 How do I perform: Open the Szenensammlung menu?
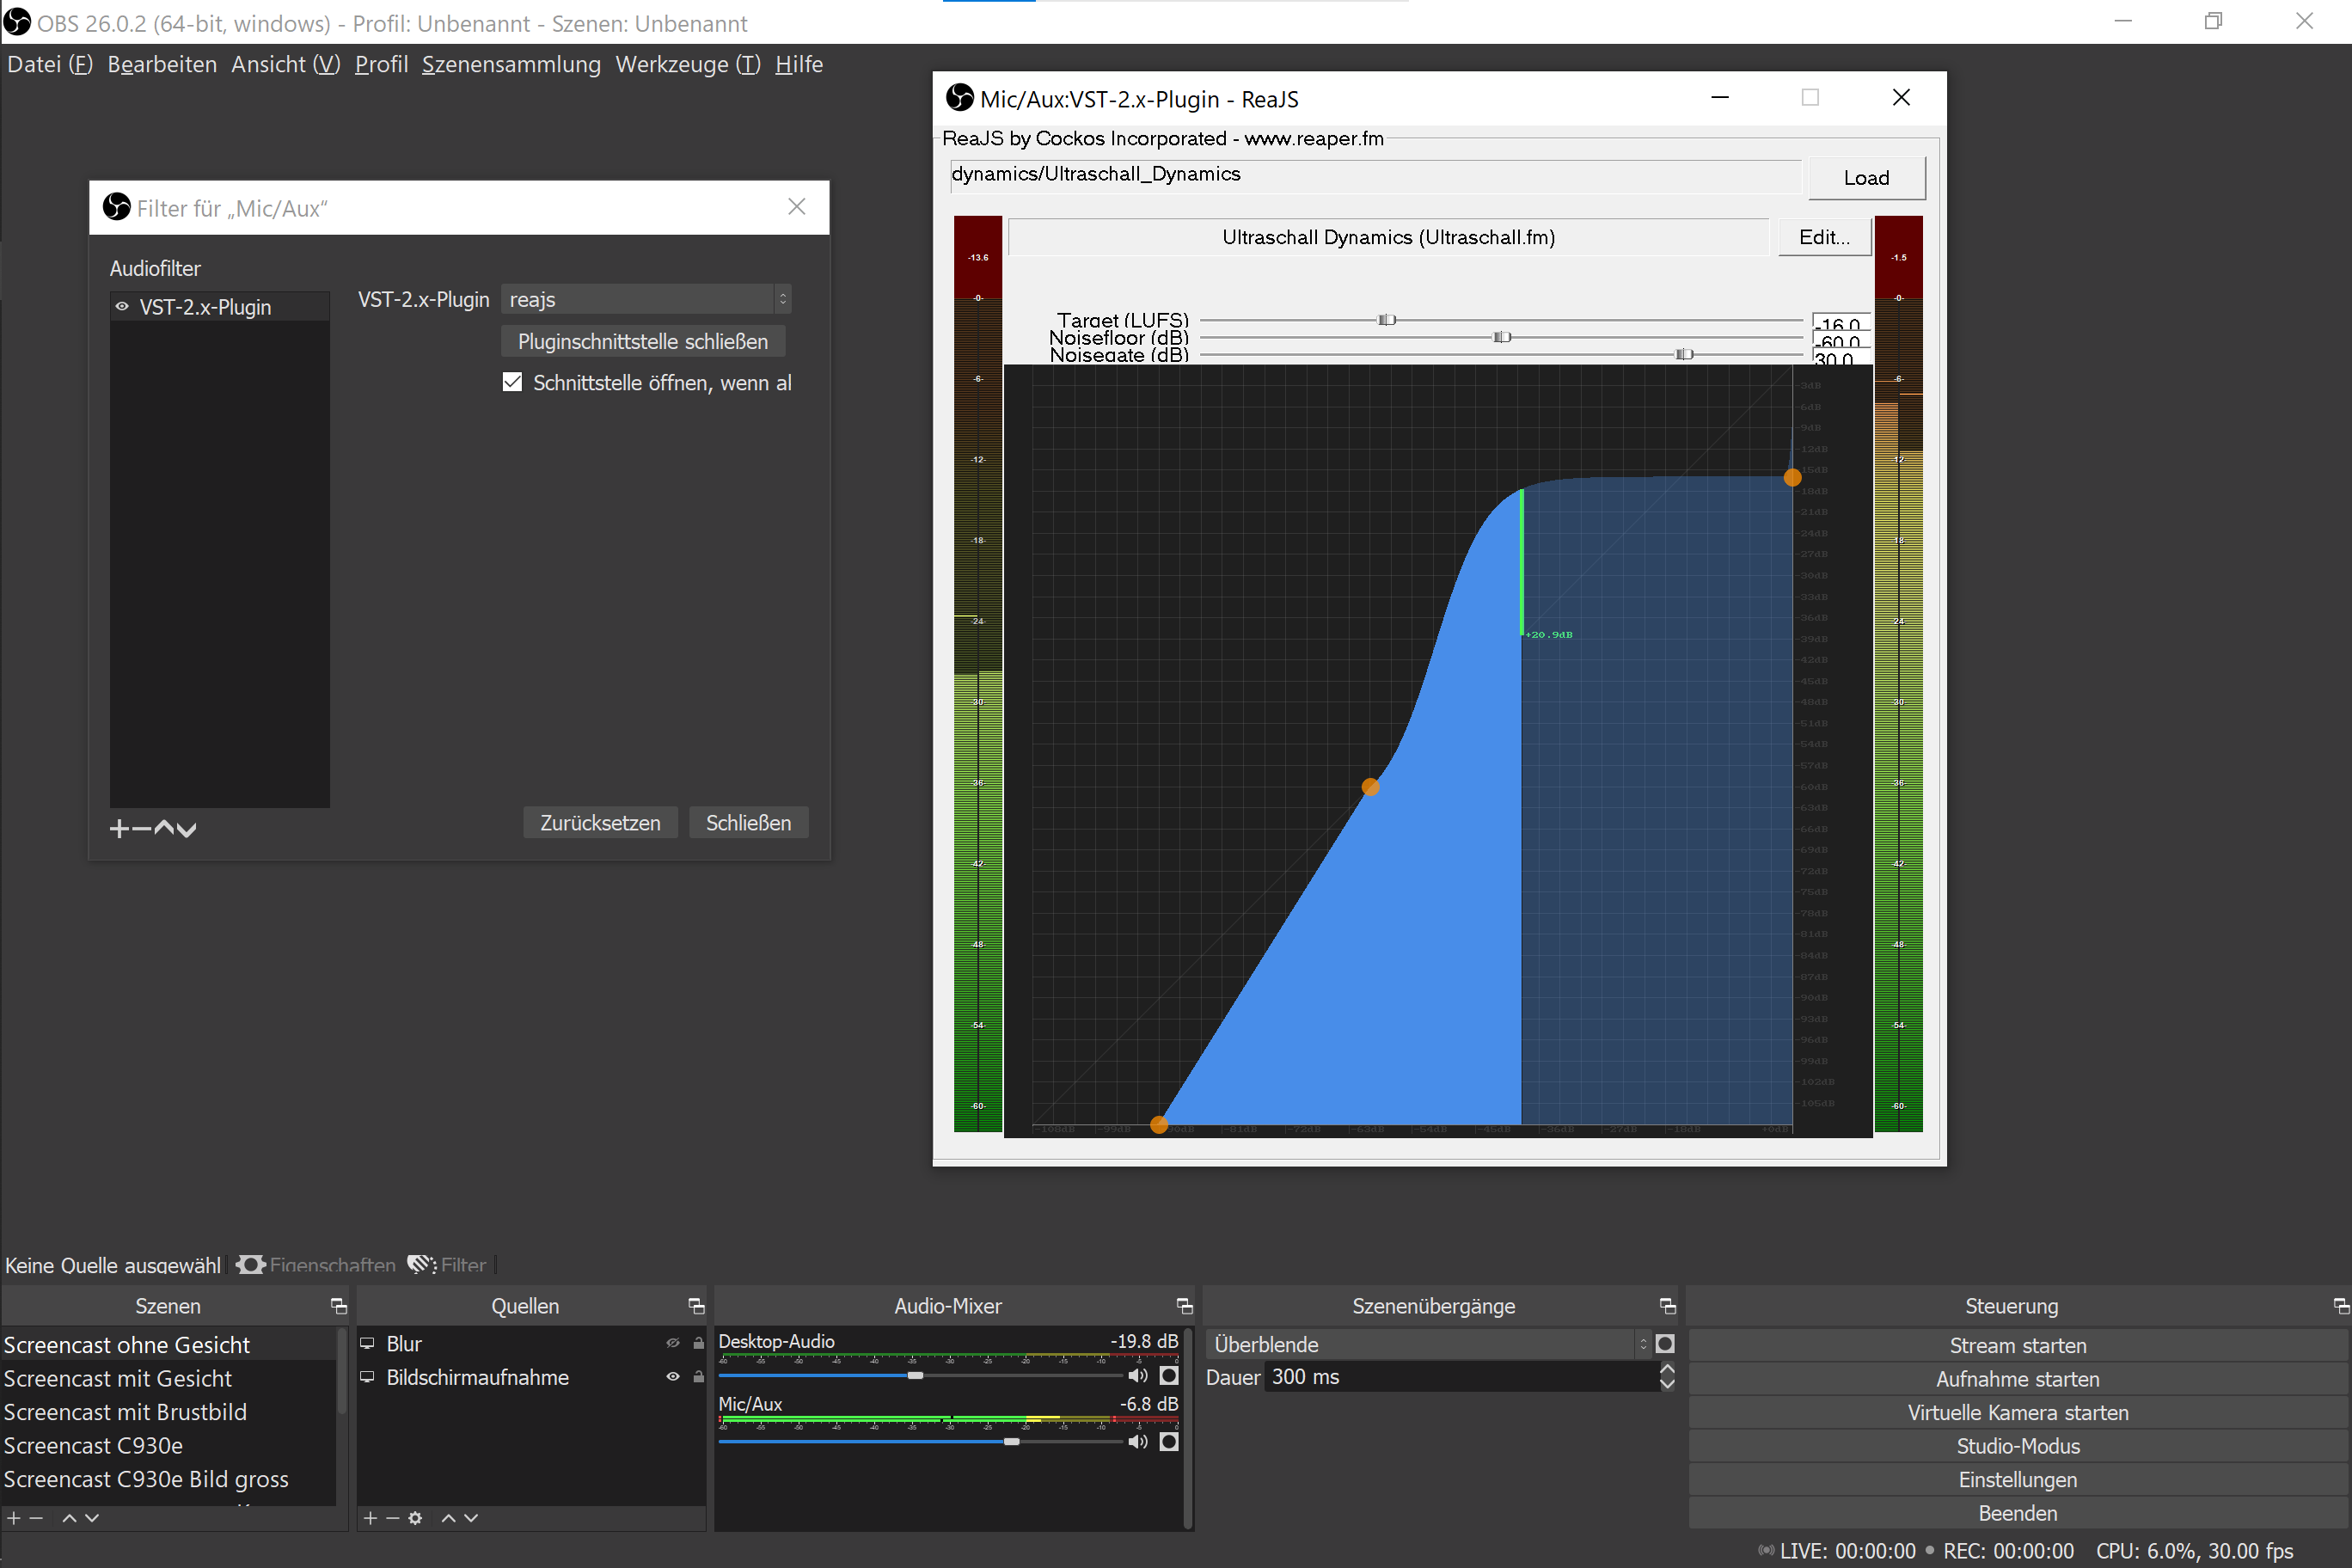tap(511, 64)
